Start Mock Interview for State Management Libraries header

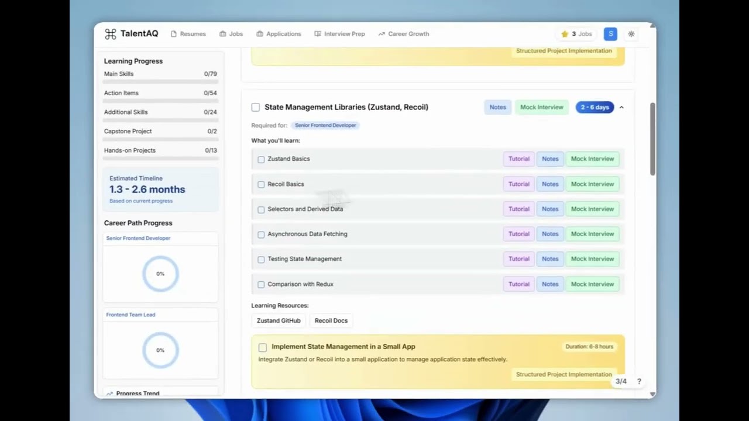click(x=541, y=107)
